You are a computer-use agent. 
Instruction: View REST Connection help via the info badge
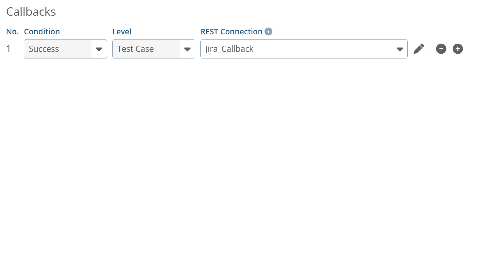tap(269, 31)
